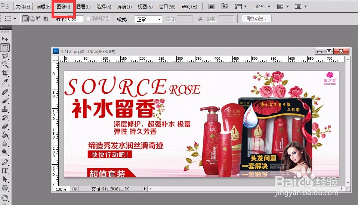Select the Hand tool
Screen dimensions: 358x205
point(5,198)
